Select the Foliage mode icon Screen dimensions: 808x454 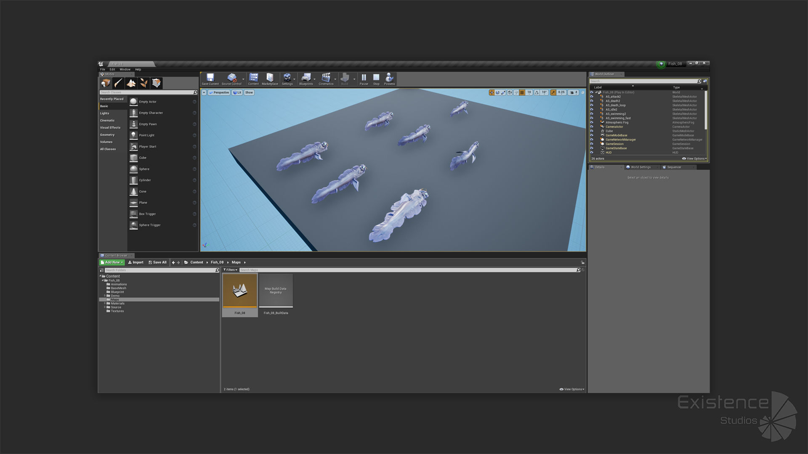click(x=144, y=83)
